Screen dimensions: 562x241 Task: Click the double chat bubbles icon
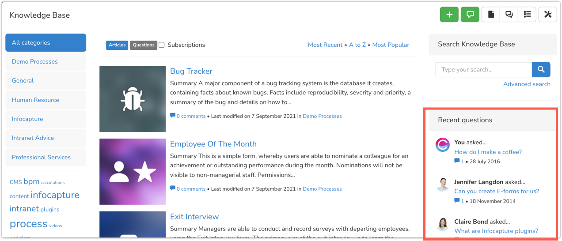point(509,15)
